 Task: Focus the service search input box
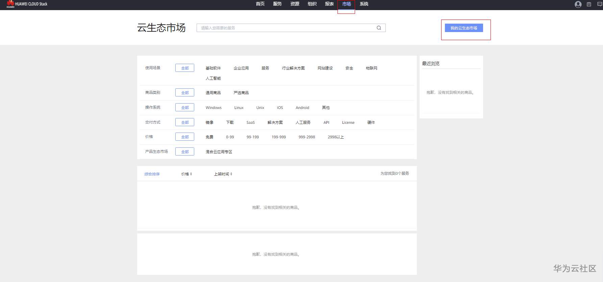[291, 28]
